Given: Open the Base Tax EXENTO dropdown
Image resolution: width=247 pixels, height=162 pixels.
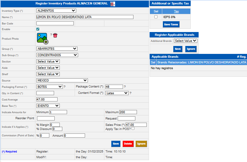Looking at the screenshot, I should point(48,106).
